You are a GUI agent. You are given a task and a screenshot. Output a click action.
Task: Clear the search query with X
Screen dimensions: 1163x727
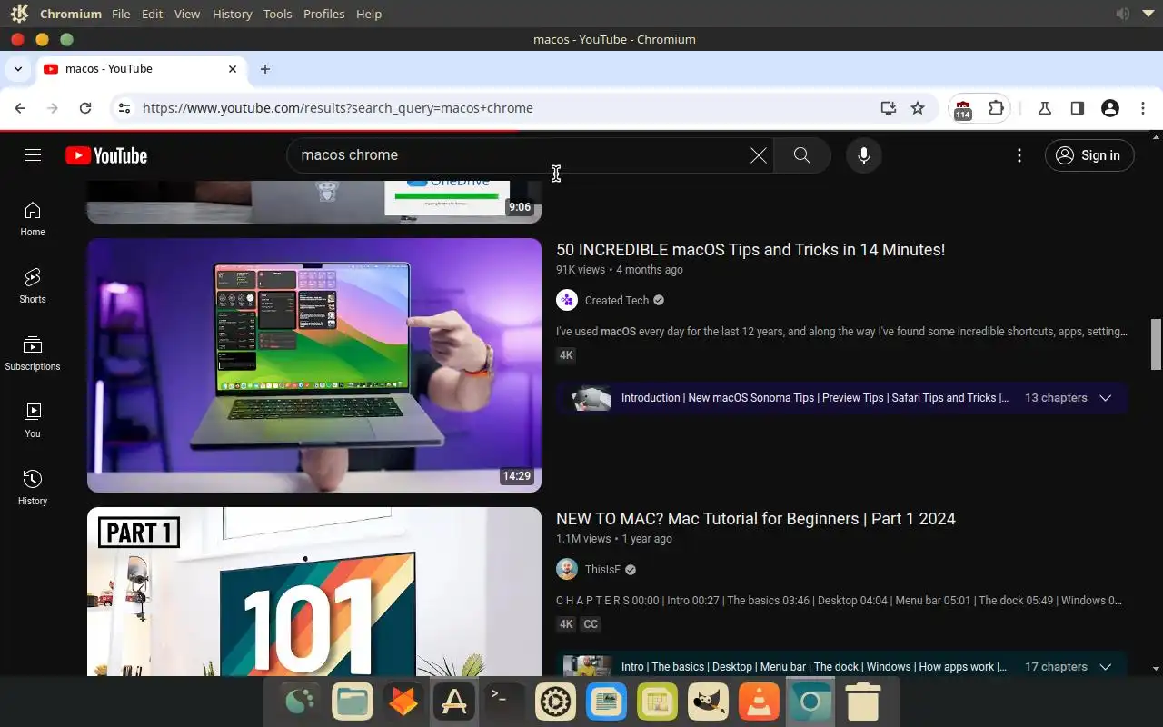(x=759, y=155)
